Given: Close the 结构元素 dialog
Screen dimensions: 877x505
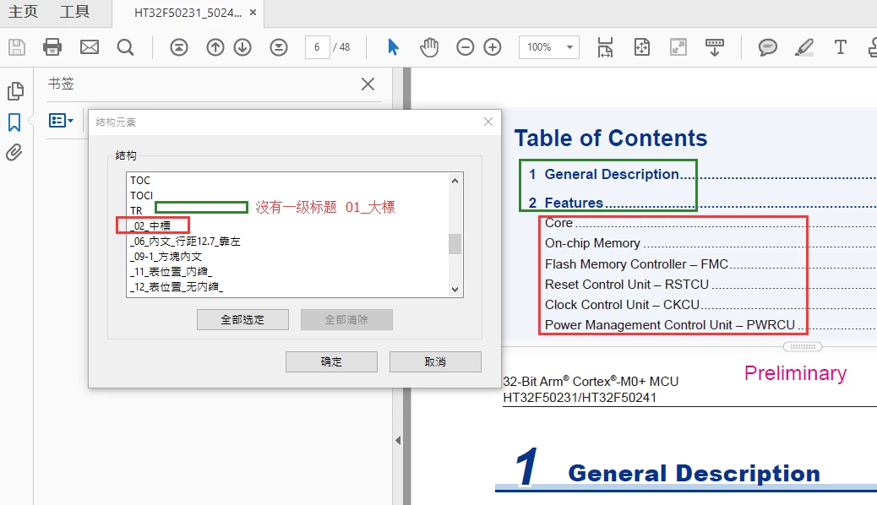Looking at the screenshot, I should 488,122.
